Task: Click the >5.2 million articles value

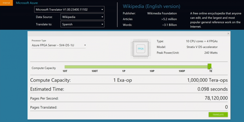Action: (x=169, y=19)
